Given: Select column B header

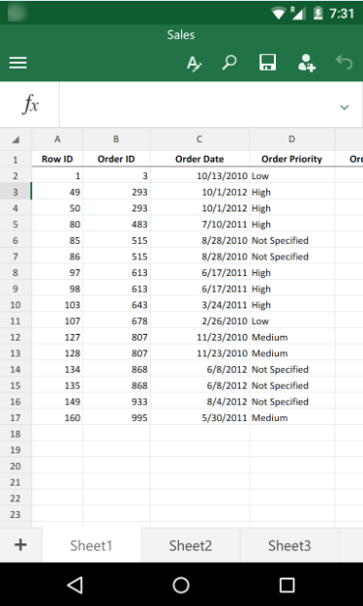Looking at the screenshot, I should (116, 140).
